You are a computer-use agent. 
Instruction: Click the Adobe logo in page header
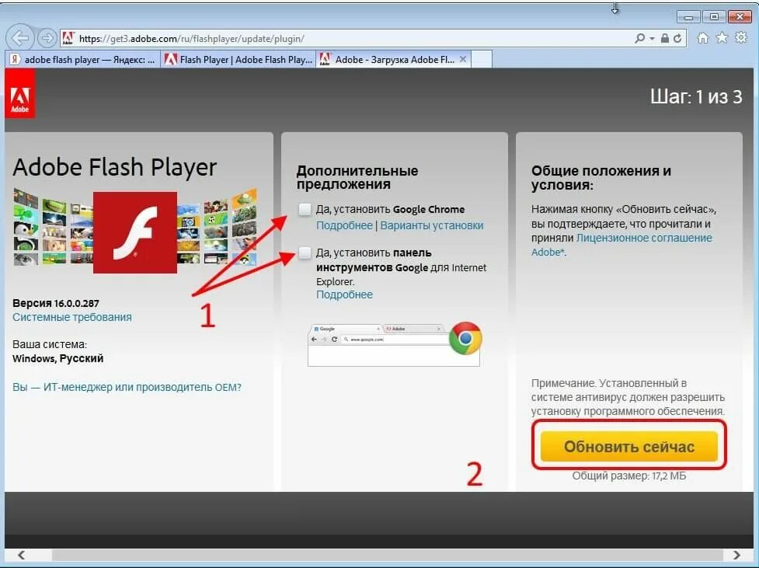20,93
